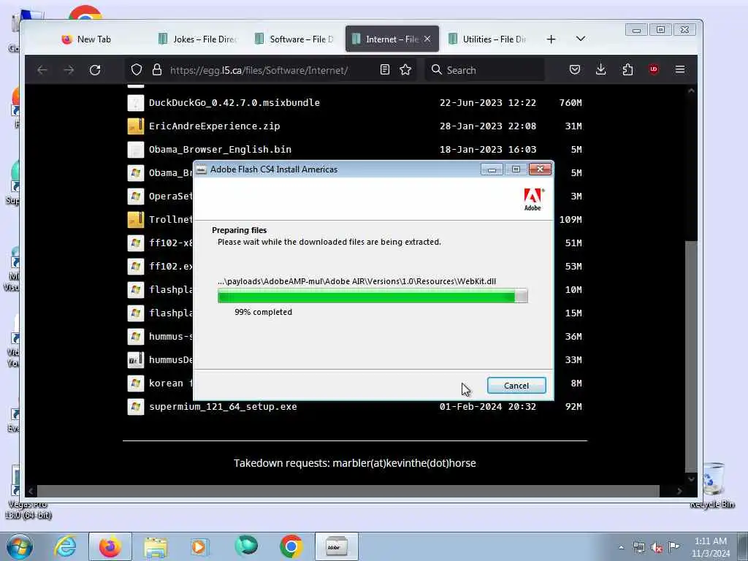Viewport: 748px width, 561px height.
Task: Click the Adobe logo in the installer
Action: click(x=533, y=199)
